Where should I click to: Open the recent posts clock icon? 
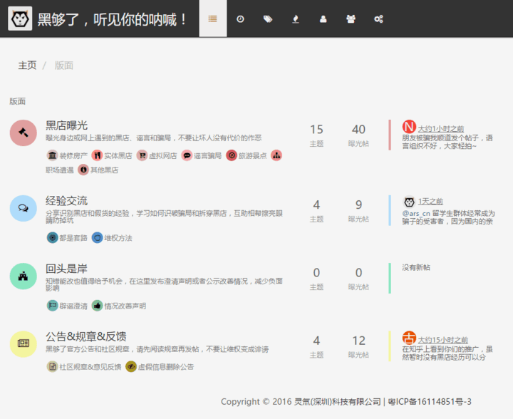click(240, 19)
